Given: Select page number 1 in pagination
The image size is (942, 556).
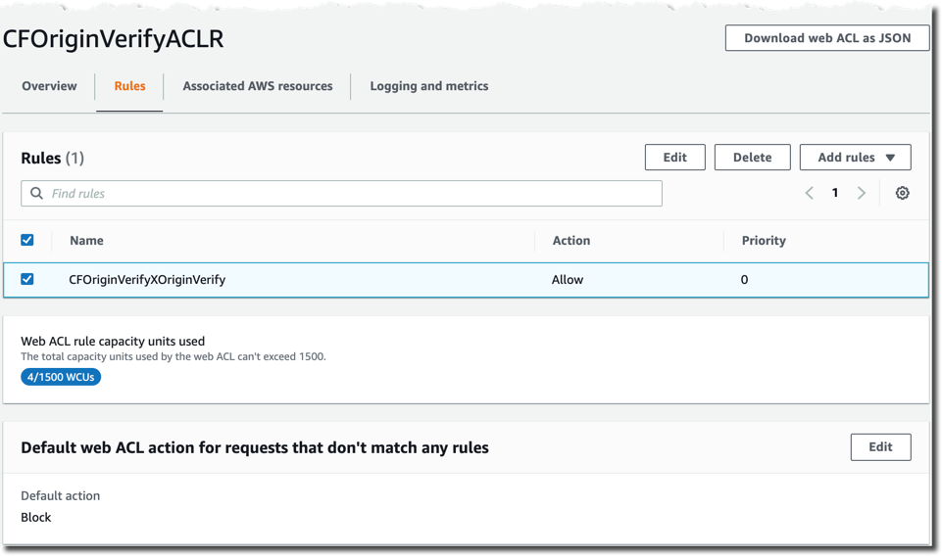Looking at the screenshot, I should click(835, 193).
